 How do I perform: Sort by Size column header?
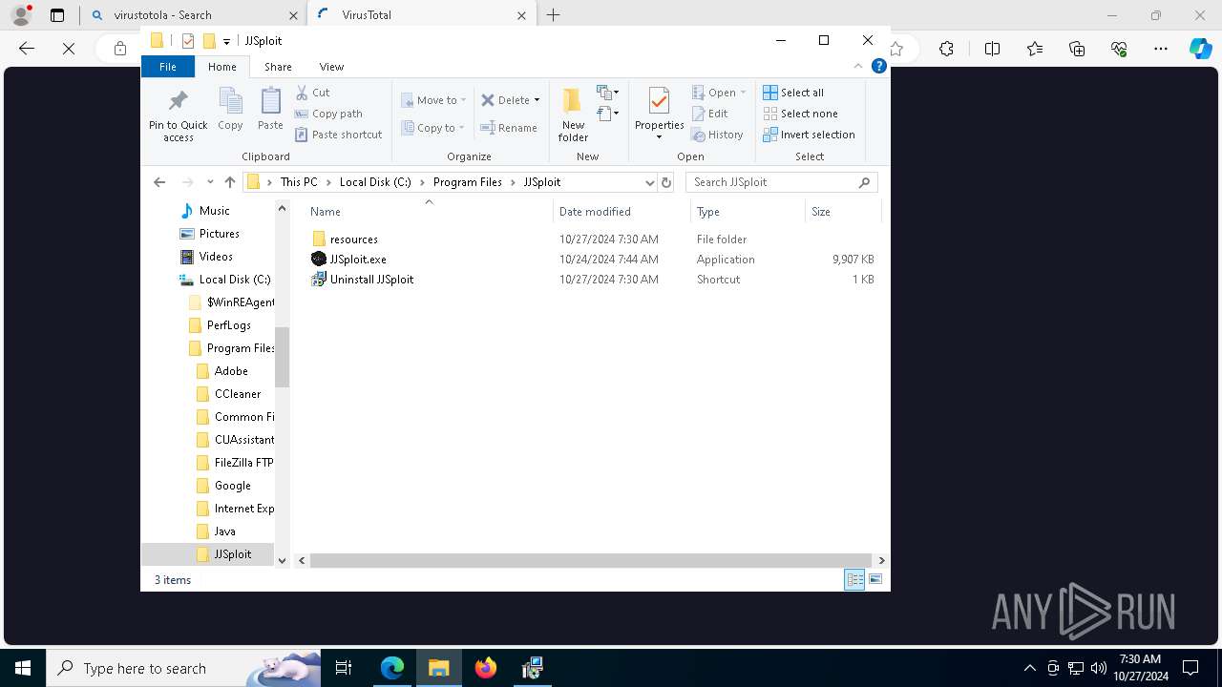pyautogui.click(x=843, y=212)
